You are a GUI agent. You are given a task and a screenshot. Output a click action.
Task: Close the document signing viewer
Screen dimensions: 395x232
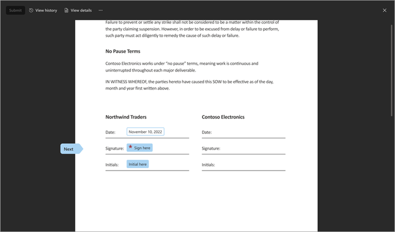point(385,10)
